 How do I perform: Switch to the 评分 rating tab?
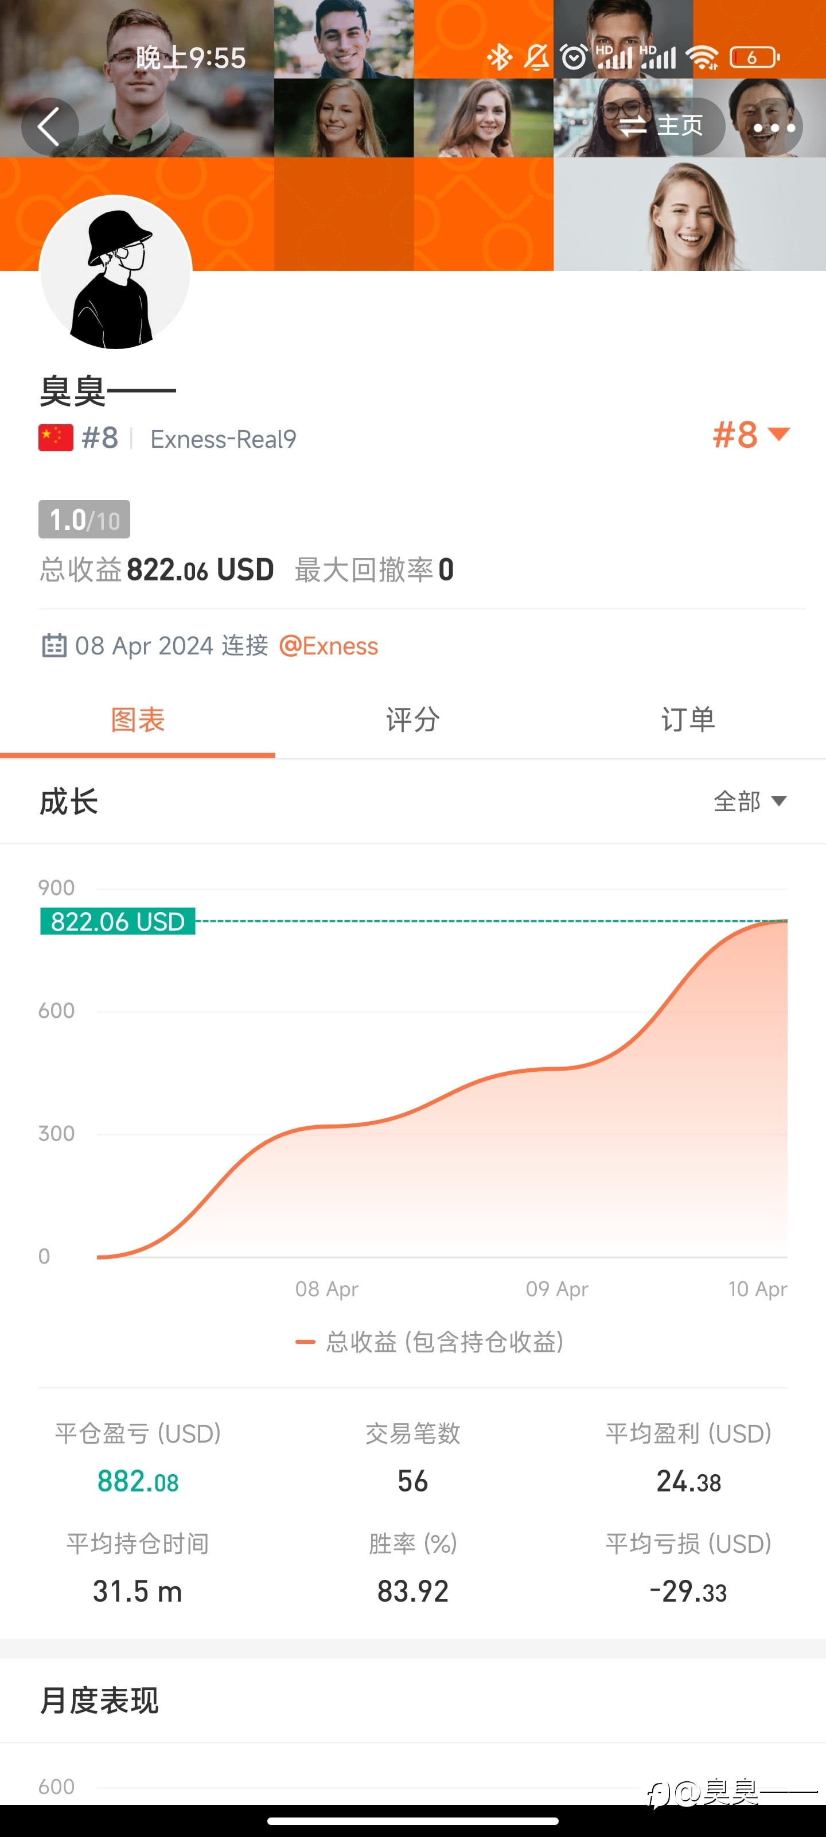(412, 719)
